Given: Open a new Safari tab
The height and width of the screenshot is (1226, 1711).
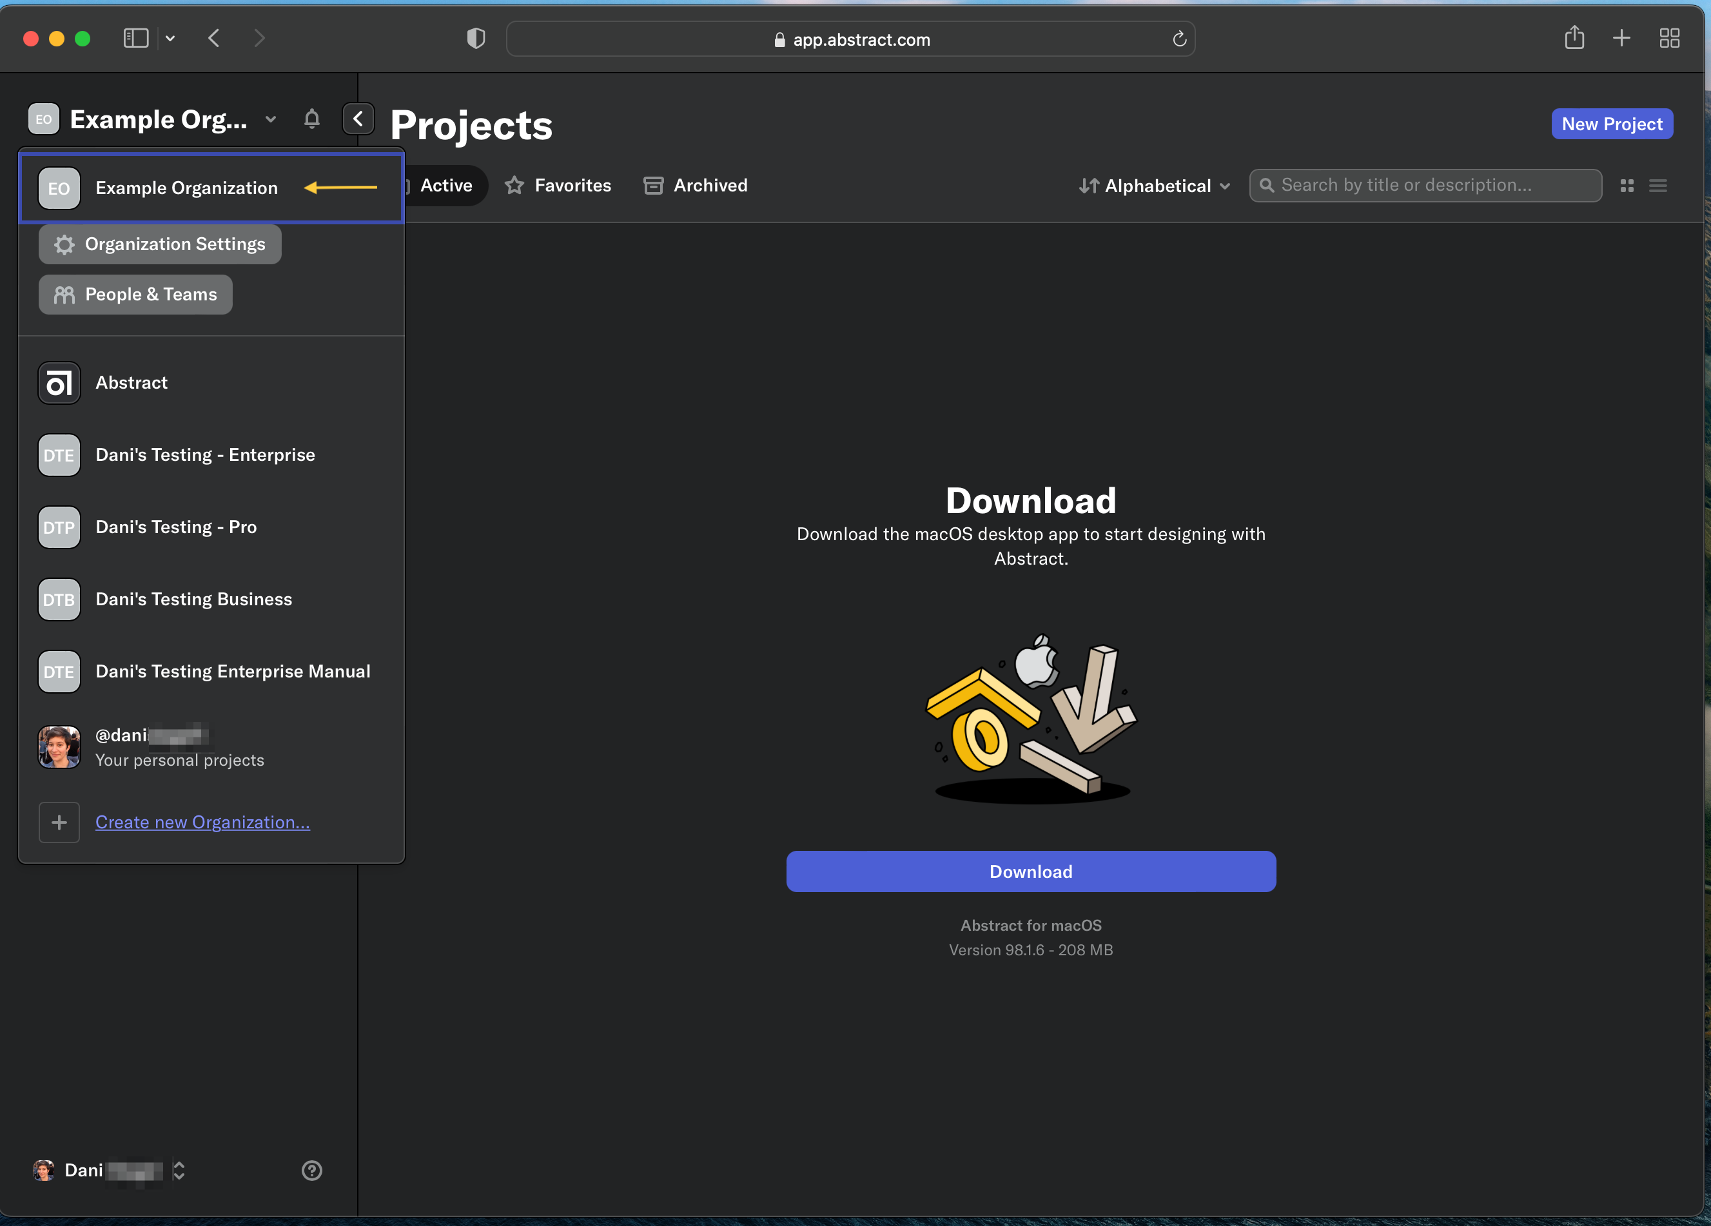Looking at the screenshot, I should [x=1621, y=39].
